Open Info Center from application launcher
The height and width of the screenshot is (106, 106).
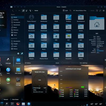pos(18,71)
